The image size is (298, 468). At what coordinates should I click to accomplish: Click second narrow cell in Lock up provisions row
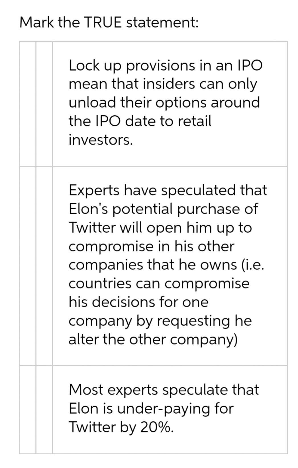pyautogui.click(x=44, y=104)
